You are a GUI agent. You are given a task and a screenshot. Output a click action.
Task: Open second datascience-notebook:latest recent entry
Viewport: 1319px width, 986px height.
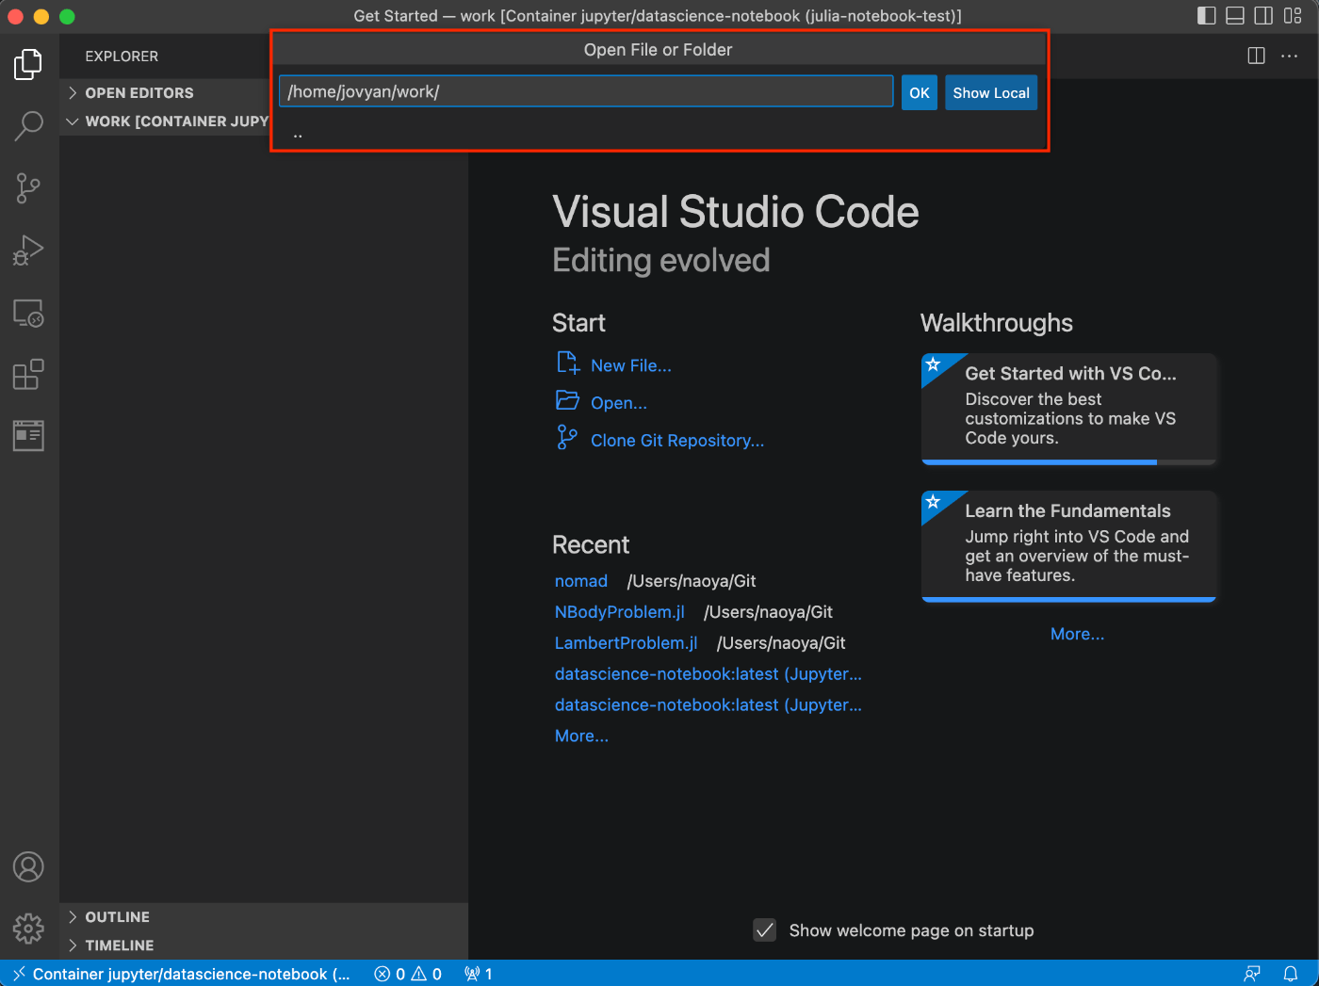pos(708,705)
